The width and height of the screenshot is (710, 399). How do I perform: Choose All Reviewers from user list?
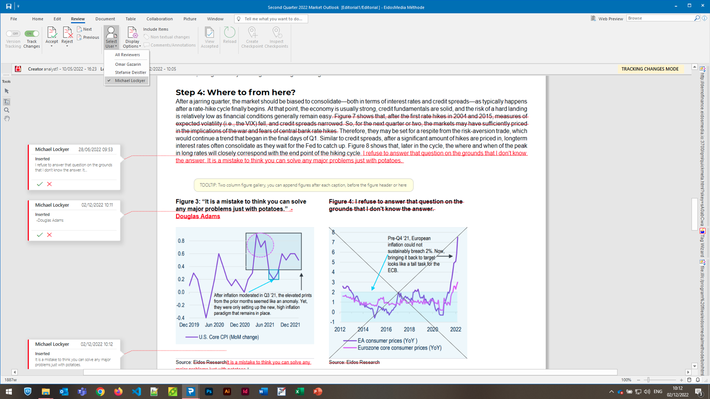(x=127, y=55)
